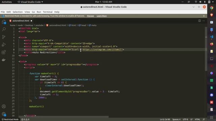
Task: Click the editor horizontal scrollbar
Action: click(63, 117)
